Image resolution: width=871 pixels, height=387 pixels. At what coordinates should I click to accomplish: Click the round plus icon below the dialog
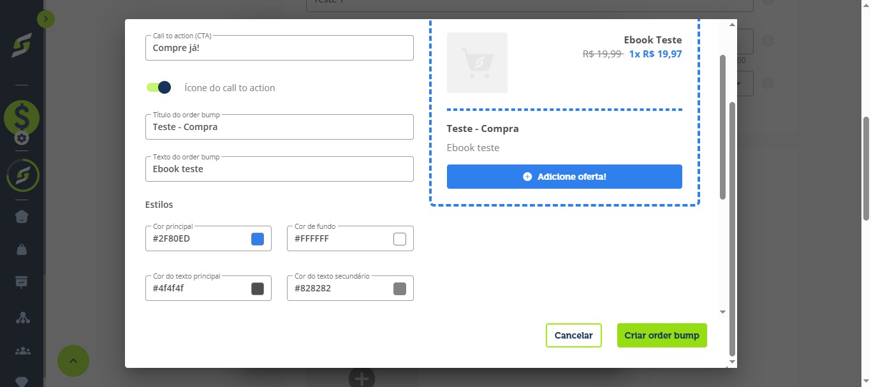click(362, 379)
